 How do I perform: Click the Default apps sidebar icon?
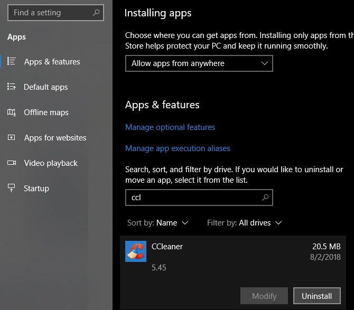12,87
